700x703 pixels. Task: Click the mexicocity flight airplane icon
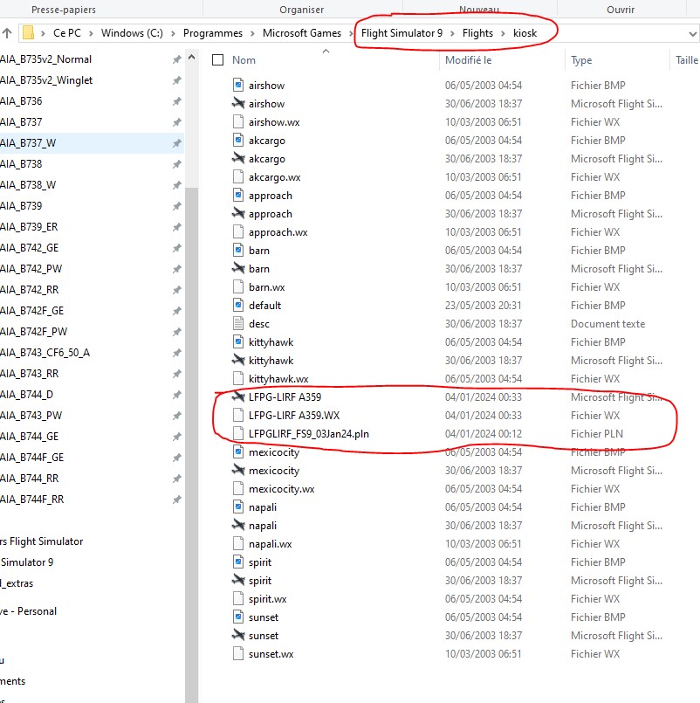[x=238, y=470]
